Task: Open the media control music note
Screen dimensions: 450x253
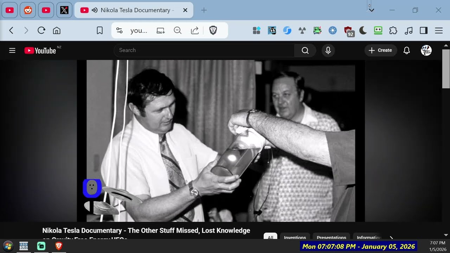Action: (x=408, y=31)
